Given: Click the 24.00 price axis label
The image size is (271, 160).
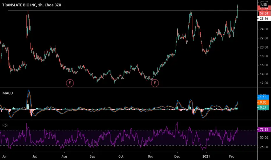Looking at the screenshot, I should 264,29.
